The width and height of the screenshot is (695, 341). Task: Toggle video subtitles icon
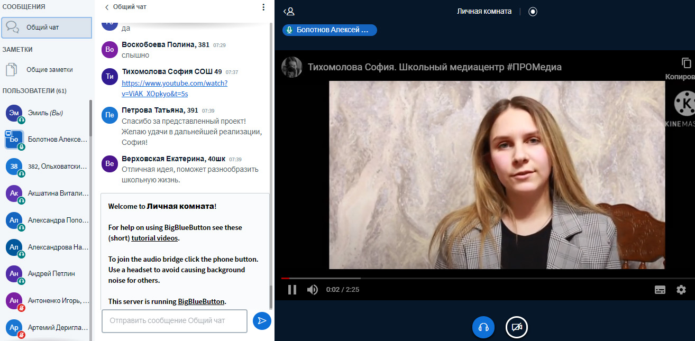click(660, 290)
